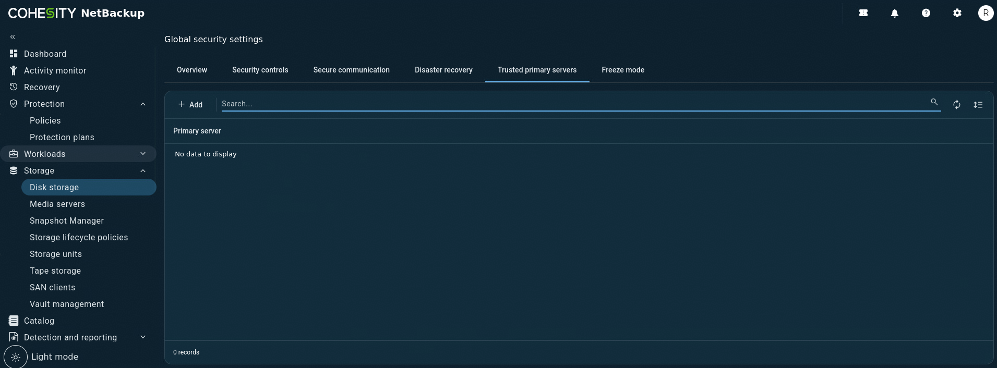Expand Detection and reporting chevron
The width and height of the screenshot is (997, 368).
pyautogui.click(x=143, y=337)
